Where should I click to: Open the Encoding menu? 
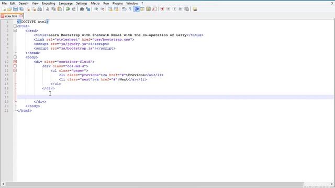(x=49, y=4)
